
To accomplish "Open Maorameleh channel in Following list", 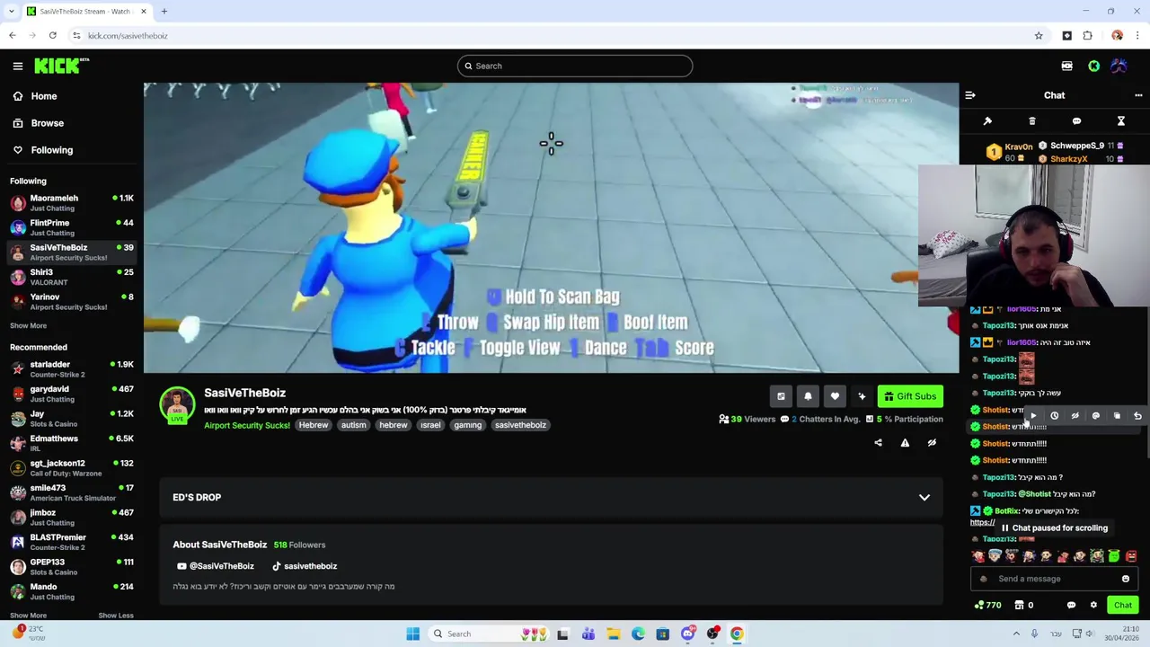I will 72,203.
